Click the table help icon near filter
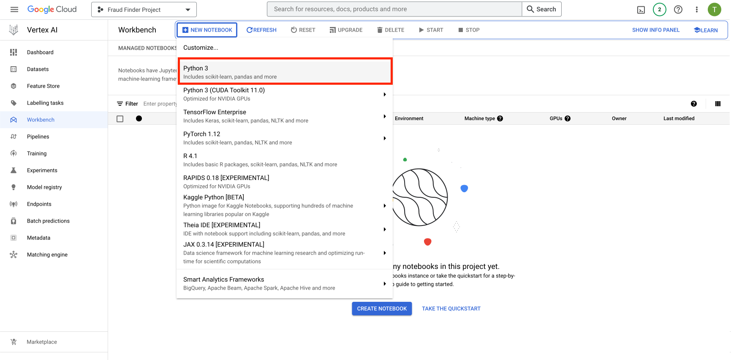731x360 pixels. 693,104
